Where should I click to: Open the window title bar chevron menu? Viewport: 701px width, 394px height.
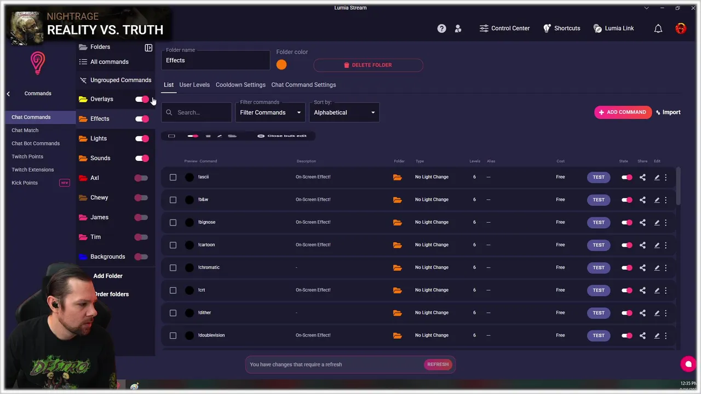click(x=646, y=8)
